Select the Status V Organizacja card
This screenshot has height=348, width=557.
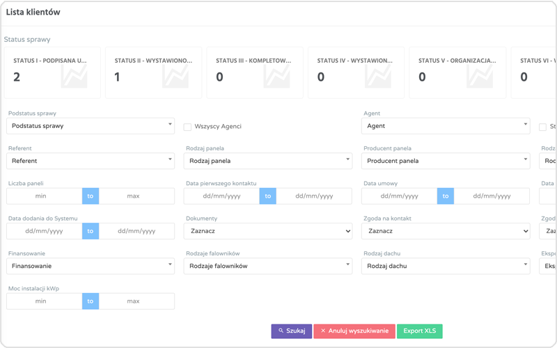455,72
